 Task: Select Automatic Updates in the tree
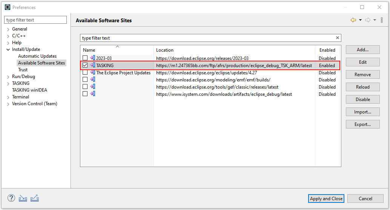37,56
